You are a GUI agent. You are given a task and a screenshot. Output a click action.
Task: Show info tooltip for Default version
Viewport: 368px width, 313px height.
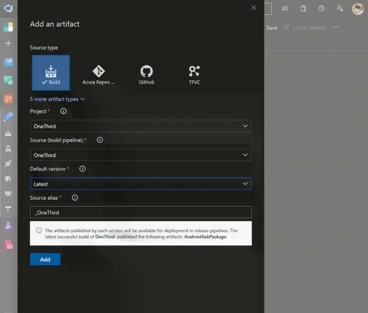click(x=82, y=169)
